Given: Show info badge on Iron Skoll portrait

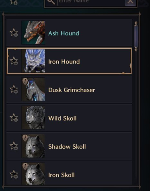Looking at the screenshot, I should click(x=25, y=166).
